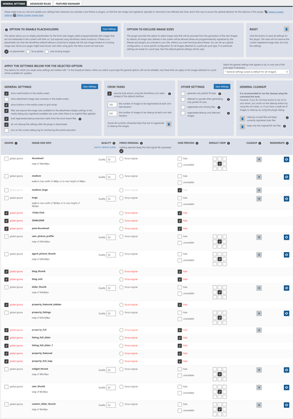Open info icon beside Hide Preview header

click(197, 143)
